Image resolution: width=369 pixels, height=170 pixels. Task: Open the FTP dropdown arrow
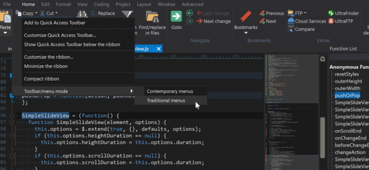(x=305, y=13)
